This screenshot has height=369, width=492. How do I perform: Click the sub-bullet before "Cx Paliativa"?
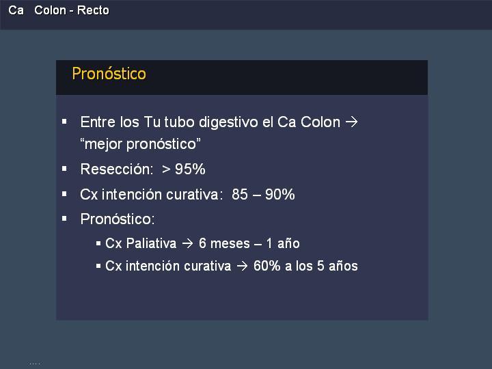98,243
